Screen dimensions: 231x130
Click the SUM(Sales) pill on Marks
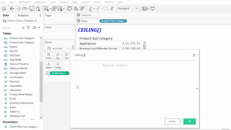tap(60, 73)
